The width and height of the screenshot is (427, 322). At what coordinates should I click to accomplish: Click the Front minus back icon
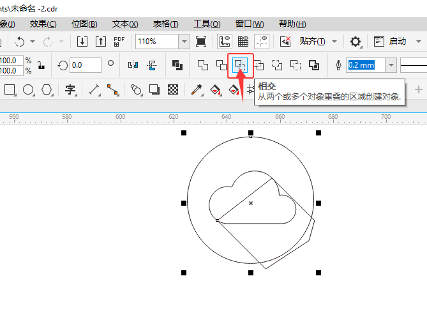coord(277,65)
